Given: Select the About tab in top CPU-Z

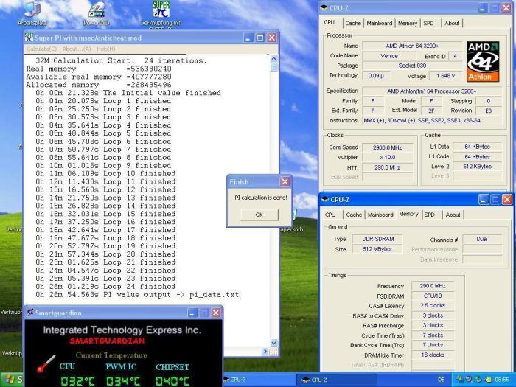Looking at the screenshot, I should click(x=452, y=24).
